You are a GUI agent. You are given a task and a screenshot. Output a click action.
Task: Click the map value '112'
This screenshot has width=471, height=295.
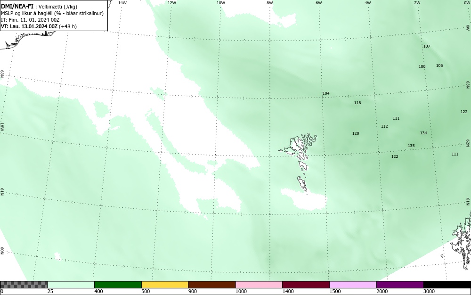tap(384, 126)
